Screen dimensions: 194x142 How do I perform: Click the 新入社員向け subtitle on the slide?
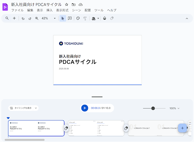coord(70,56)
